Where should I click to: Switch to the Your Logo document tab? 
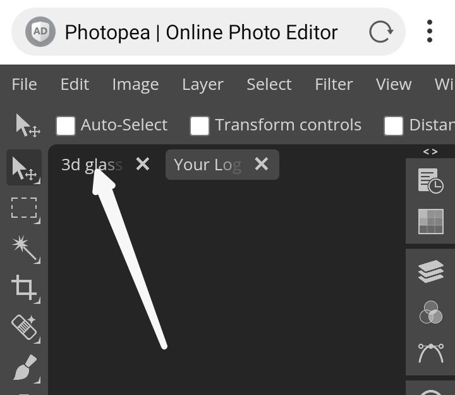208,165
